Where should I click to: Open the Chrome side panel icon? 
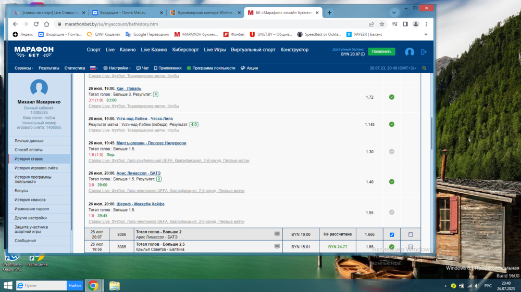coord(405,24)
